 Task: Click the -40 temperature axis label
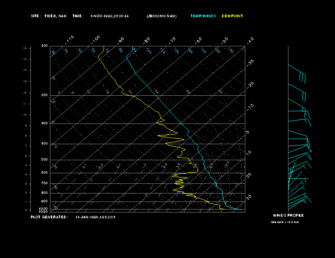250,40
